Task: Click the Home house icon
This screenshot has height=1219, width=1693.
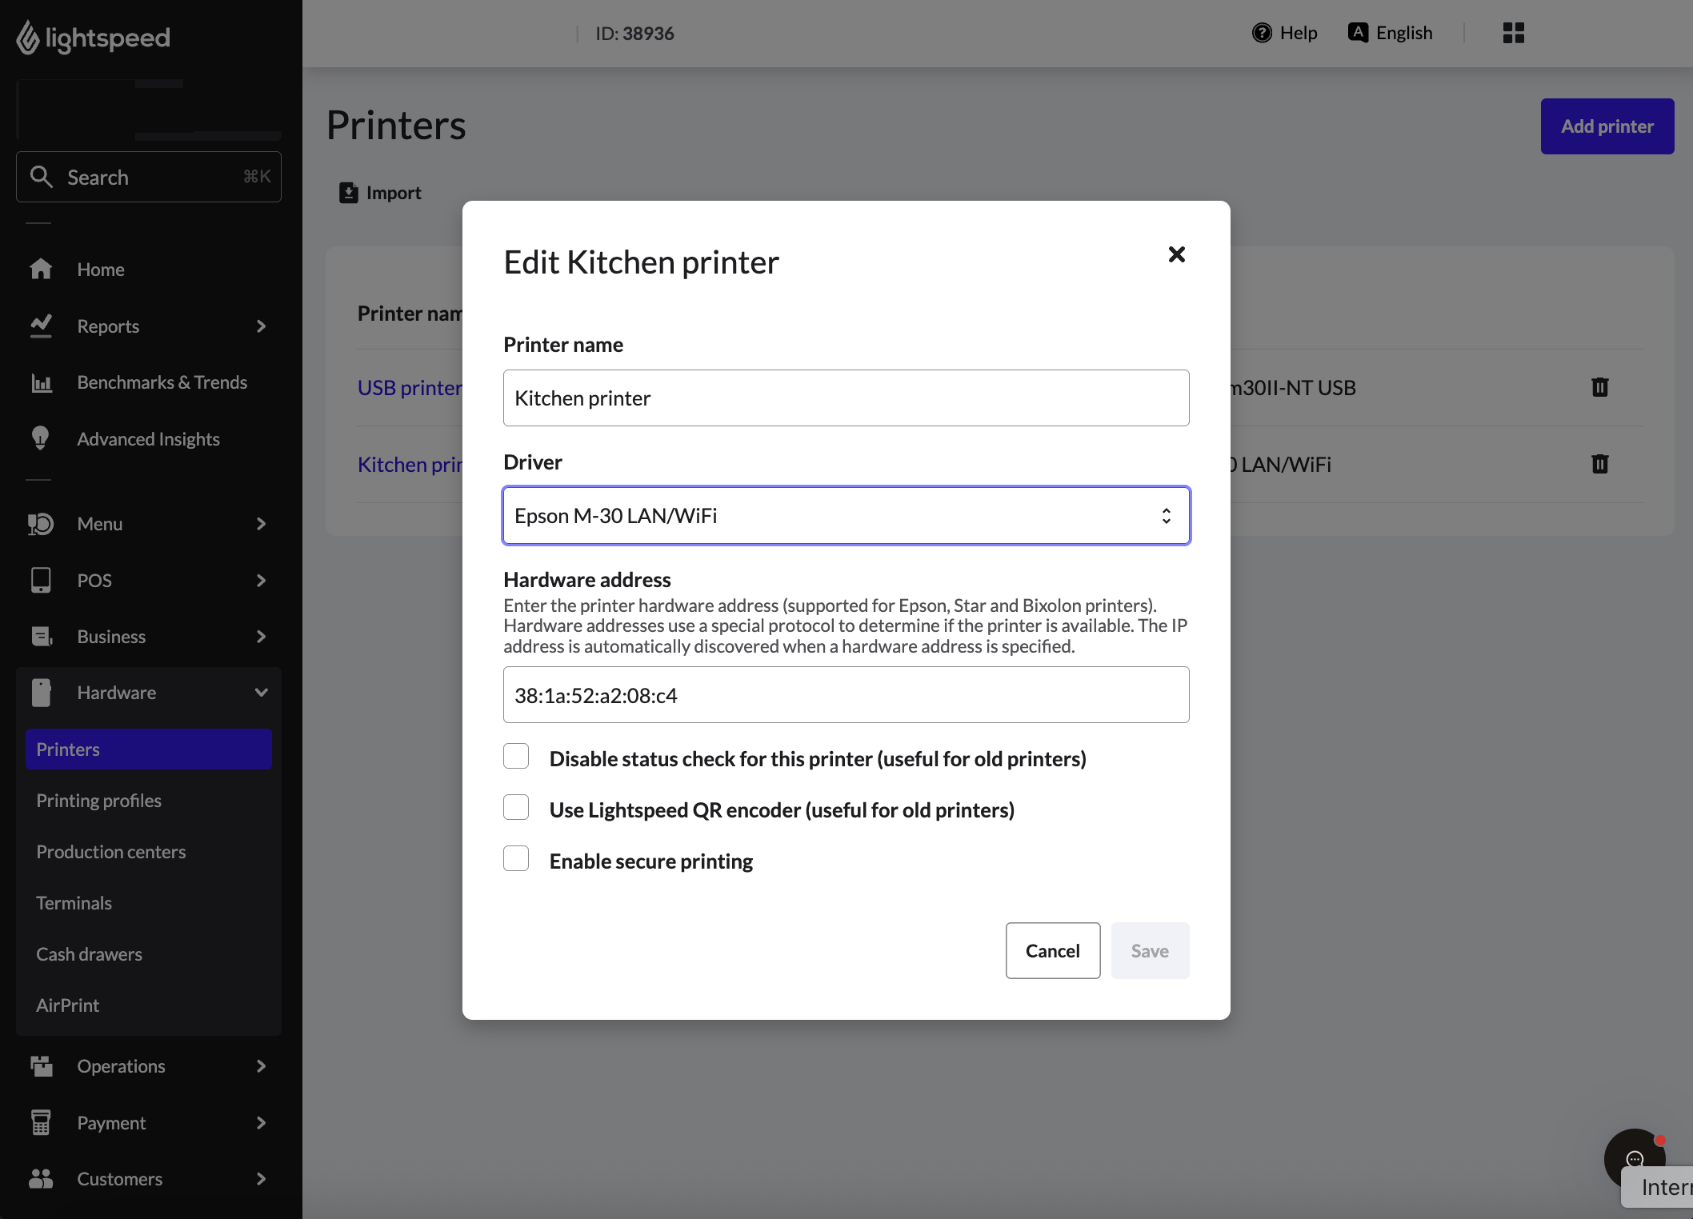Action: click(41, 270)
